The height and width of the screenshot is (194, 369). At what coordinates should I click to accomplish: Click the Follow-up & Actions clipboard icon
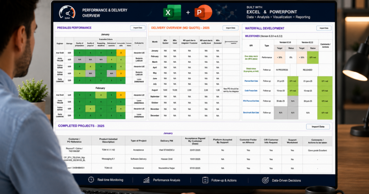coord(205,180)
